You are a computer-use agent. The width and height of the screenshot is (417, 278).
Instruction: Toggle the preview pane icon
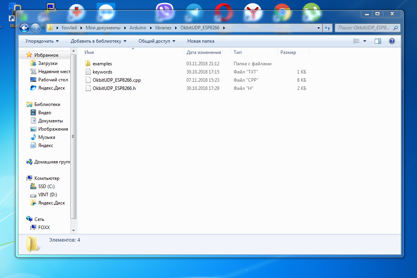coord(377,41)
